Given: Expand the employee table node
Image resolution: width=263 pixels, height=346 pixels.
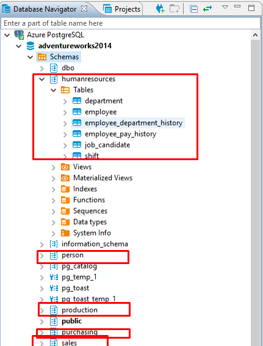Looking at the screenshot, I should [x=65, y=112].
